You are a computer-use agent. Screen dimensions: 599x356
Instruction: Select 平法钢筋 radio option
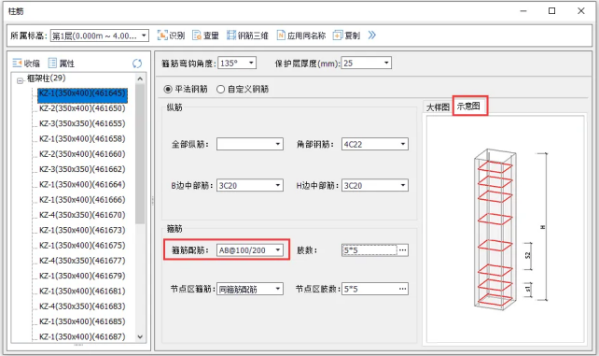[x=186, y=89]
